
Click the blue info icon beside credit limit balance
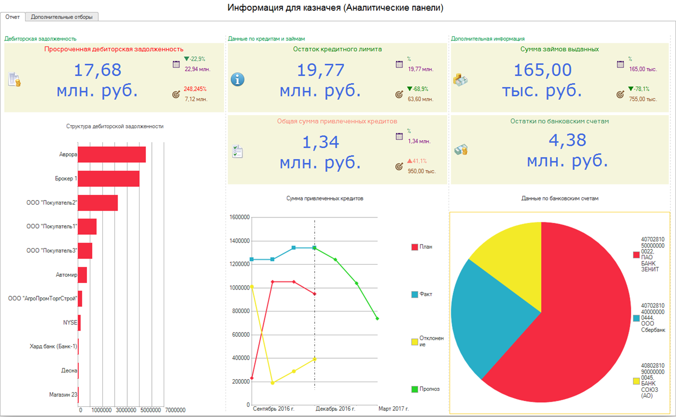click(238, 79)
